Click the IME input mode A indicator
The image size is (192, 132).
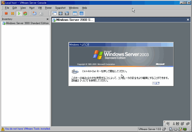[x=174, y=124]
